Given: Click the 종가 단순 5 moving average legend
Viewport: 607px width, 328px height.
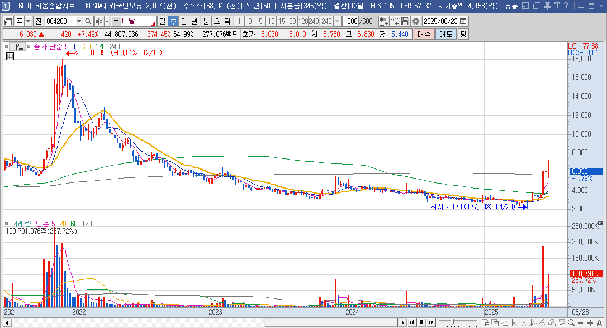Looking at the screenshot, I should pyautogui.click(x=51, y=46).
